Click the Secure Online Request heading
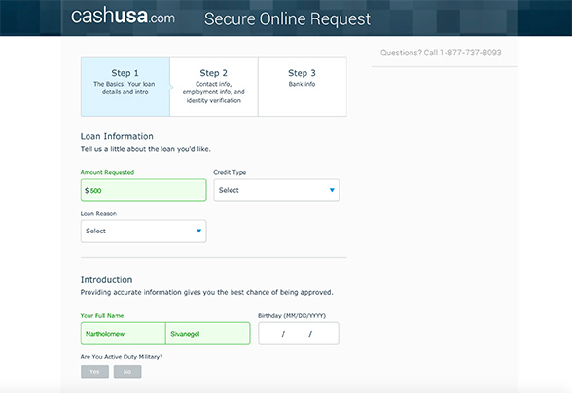The height and width of the screenshot is (393, 572). click(x=288, y=19)
